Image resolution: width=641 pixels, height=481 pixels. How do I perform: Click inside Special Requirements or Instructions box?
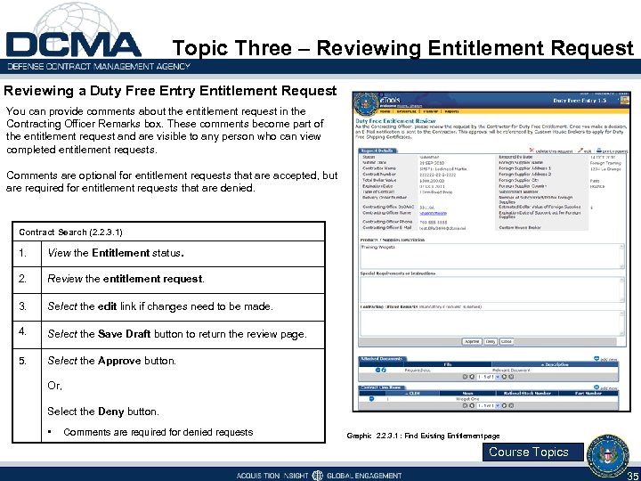[x=491, y=289]
